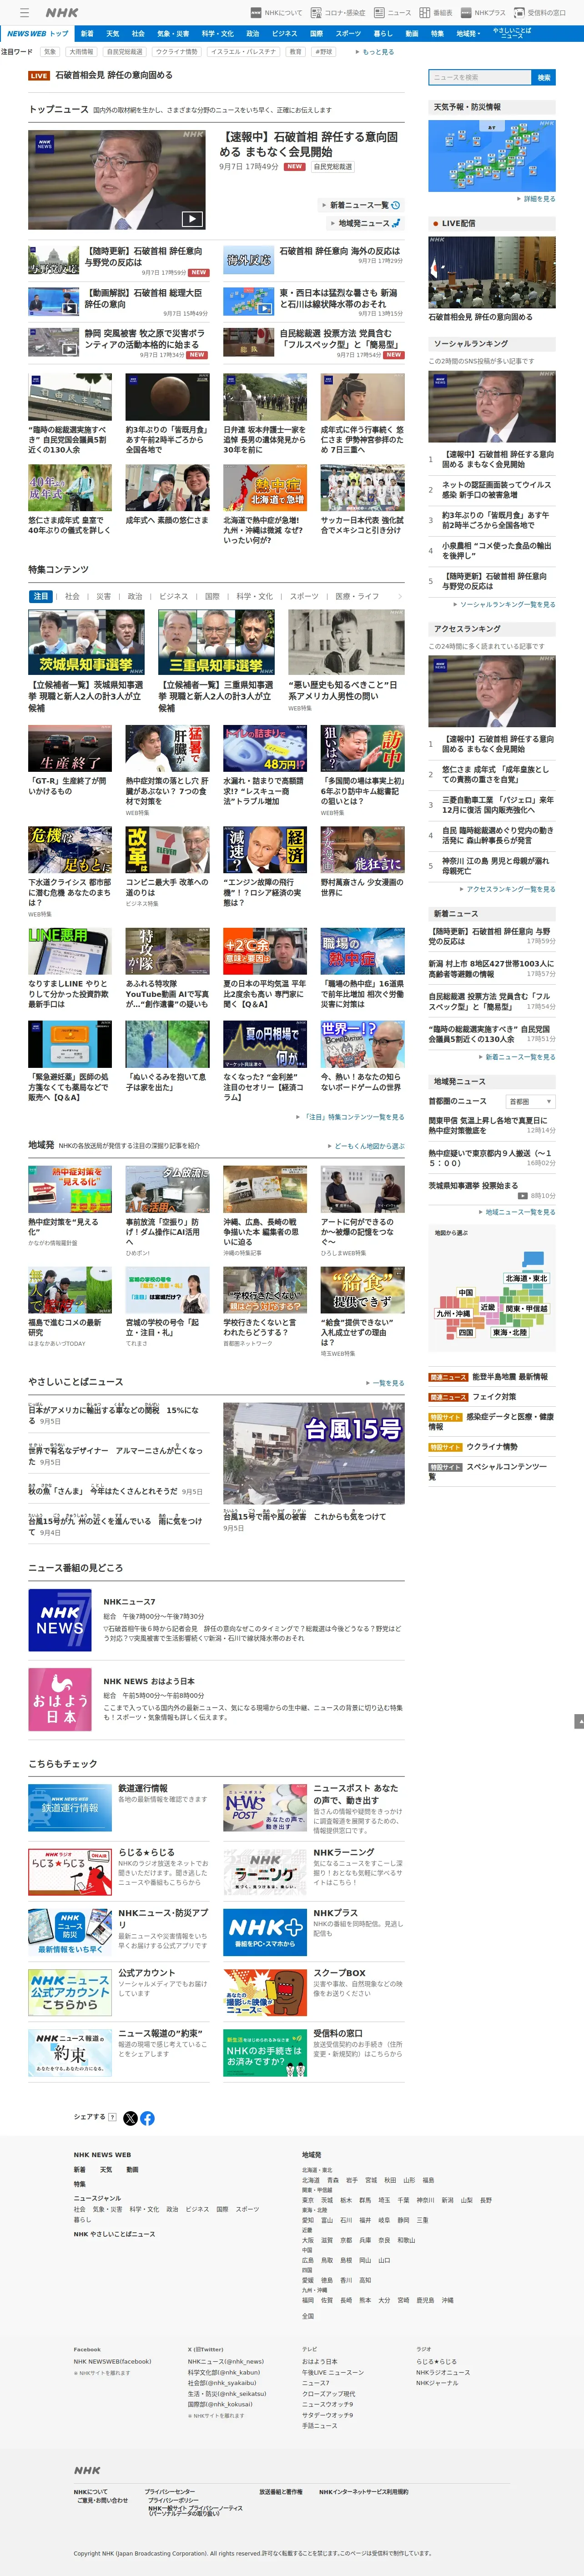Click the 検索 search button
The image size is (584, 2576).
(544, 77)
